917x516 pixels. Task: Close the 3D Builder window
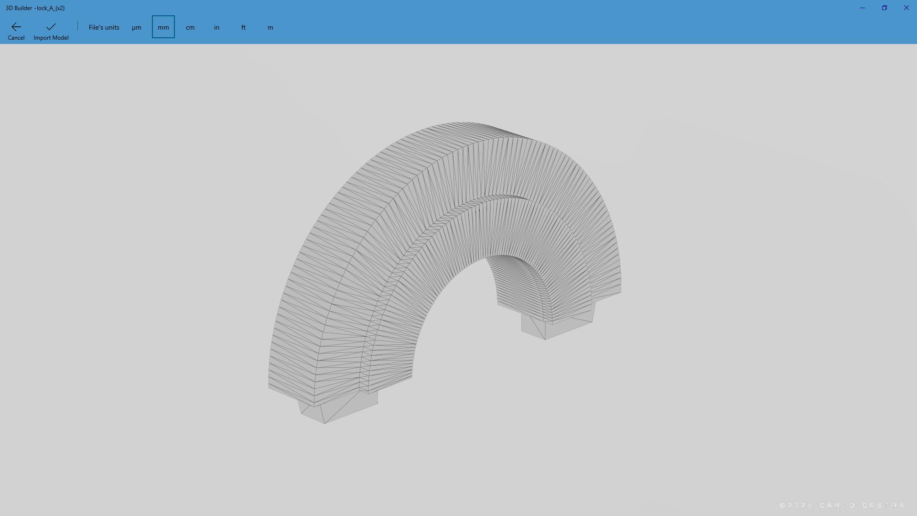pyautogui.click(x=906, y=8)
